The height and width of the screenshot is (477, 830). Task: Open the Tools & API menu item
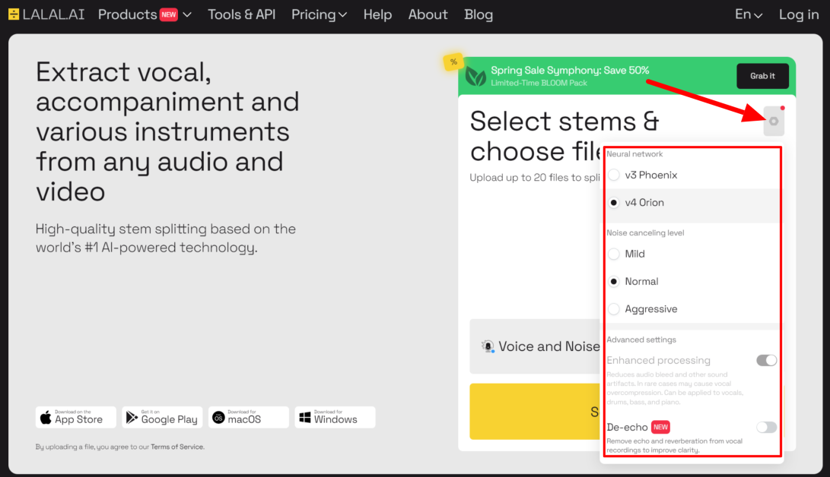tap(241, 14)
